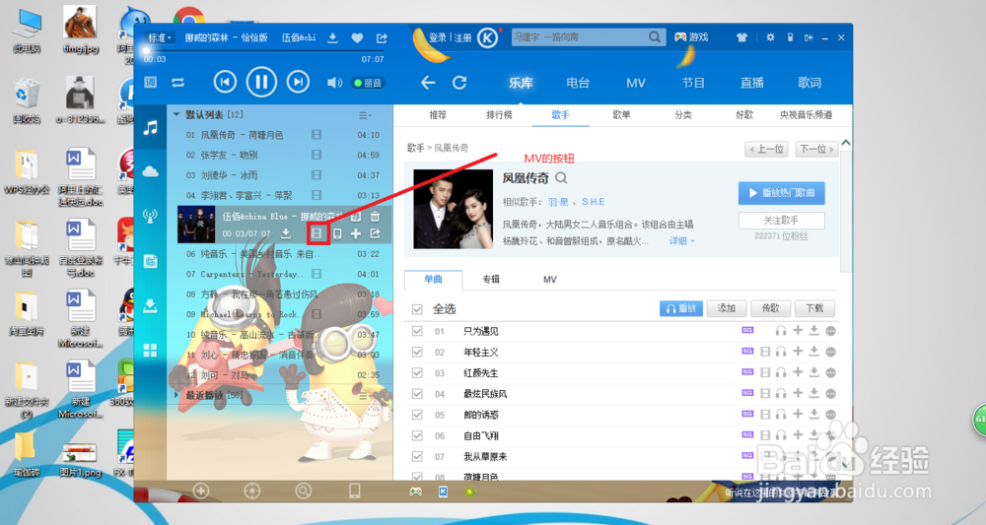Image resolution: width=986 pixels, height=525 pixels.
Task: Click the playback progress bar
Action: (264, 51)
